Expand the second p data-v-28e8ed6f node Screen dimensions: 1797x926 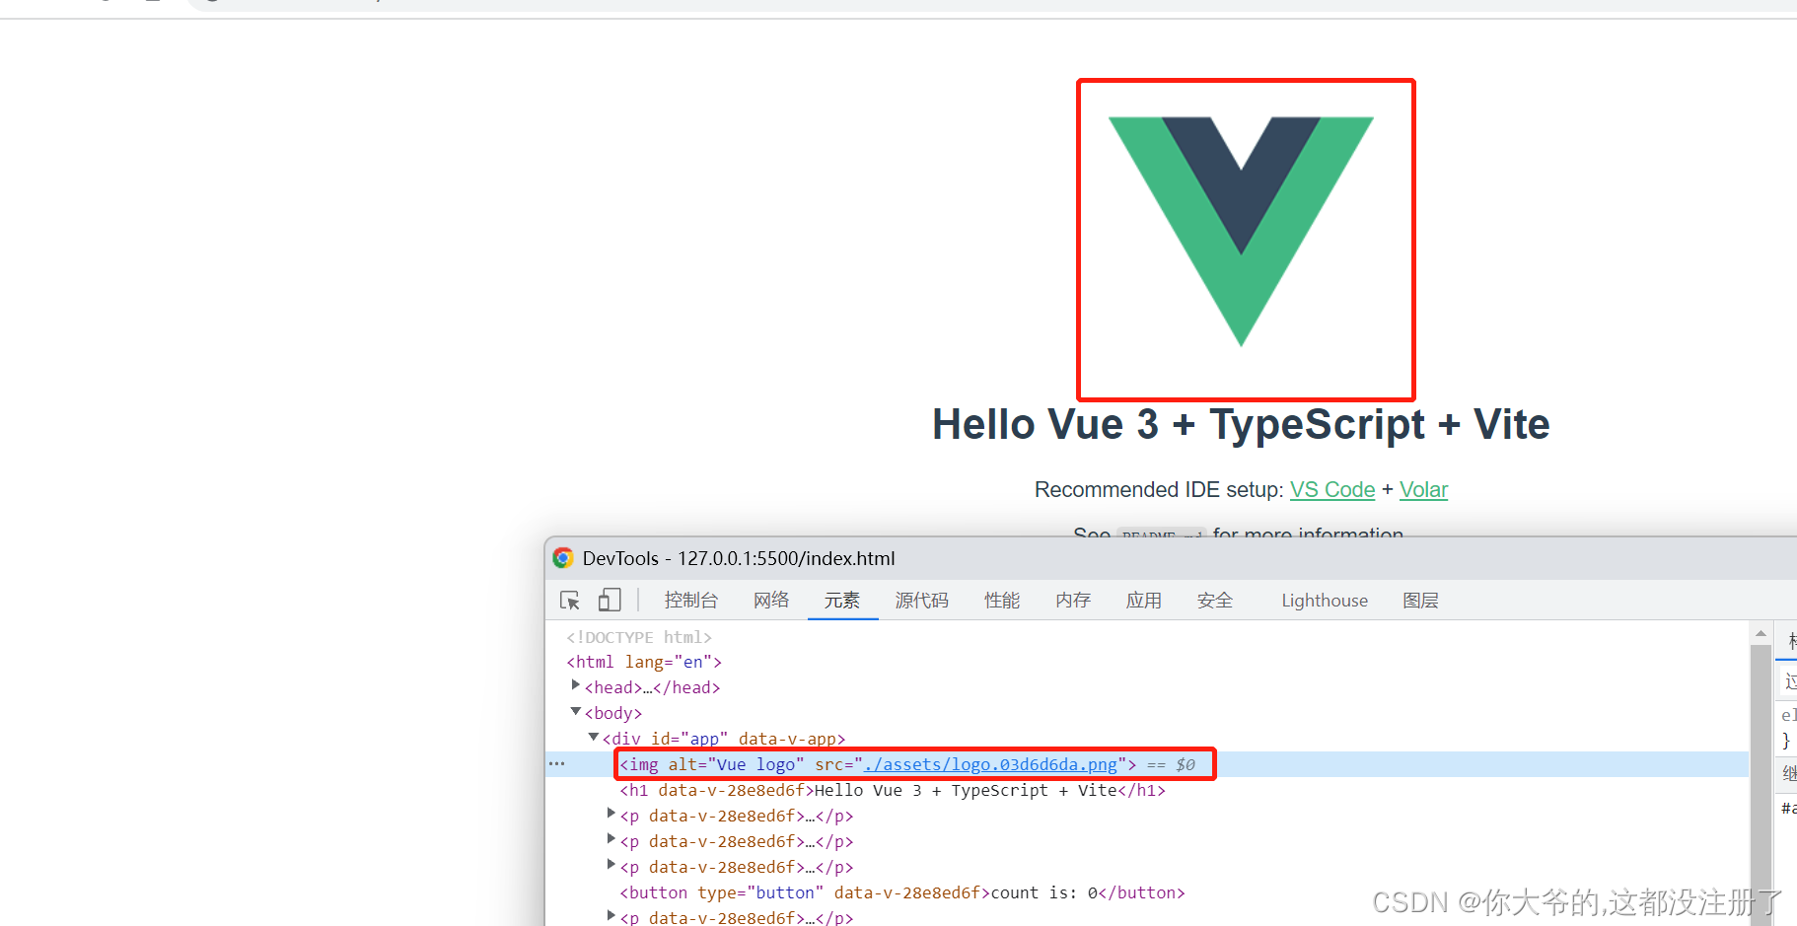pyautogui.click(x=611, y=839)
